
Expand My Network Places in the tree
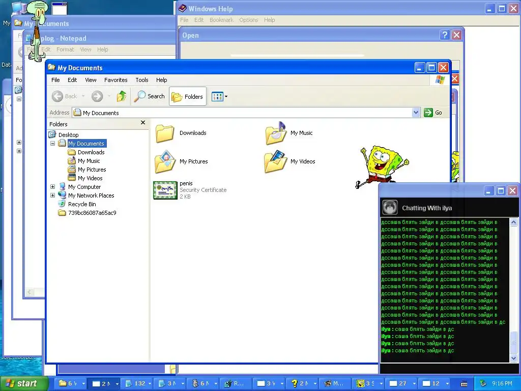[x=52, y=195]
